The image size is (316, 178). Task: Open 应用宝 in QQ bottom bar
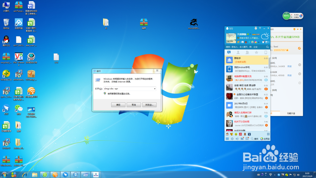pos(265,139)
